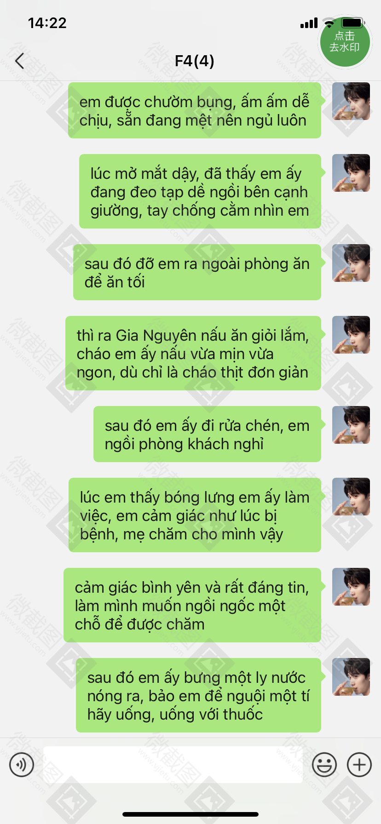Open the F4(4) group chat title
Viewport: 381px width, 824px height.
click(x=194, y=61)
